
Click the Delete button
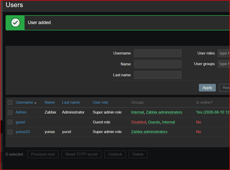pos(138,154)
